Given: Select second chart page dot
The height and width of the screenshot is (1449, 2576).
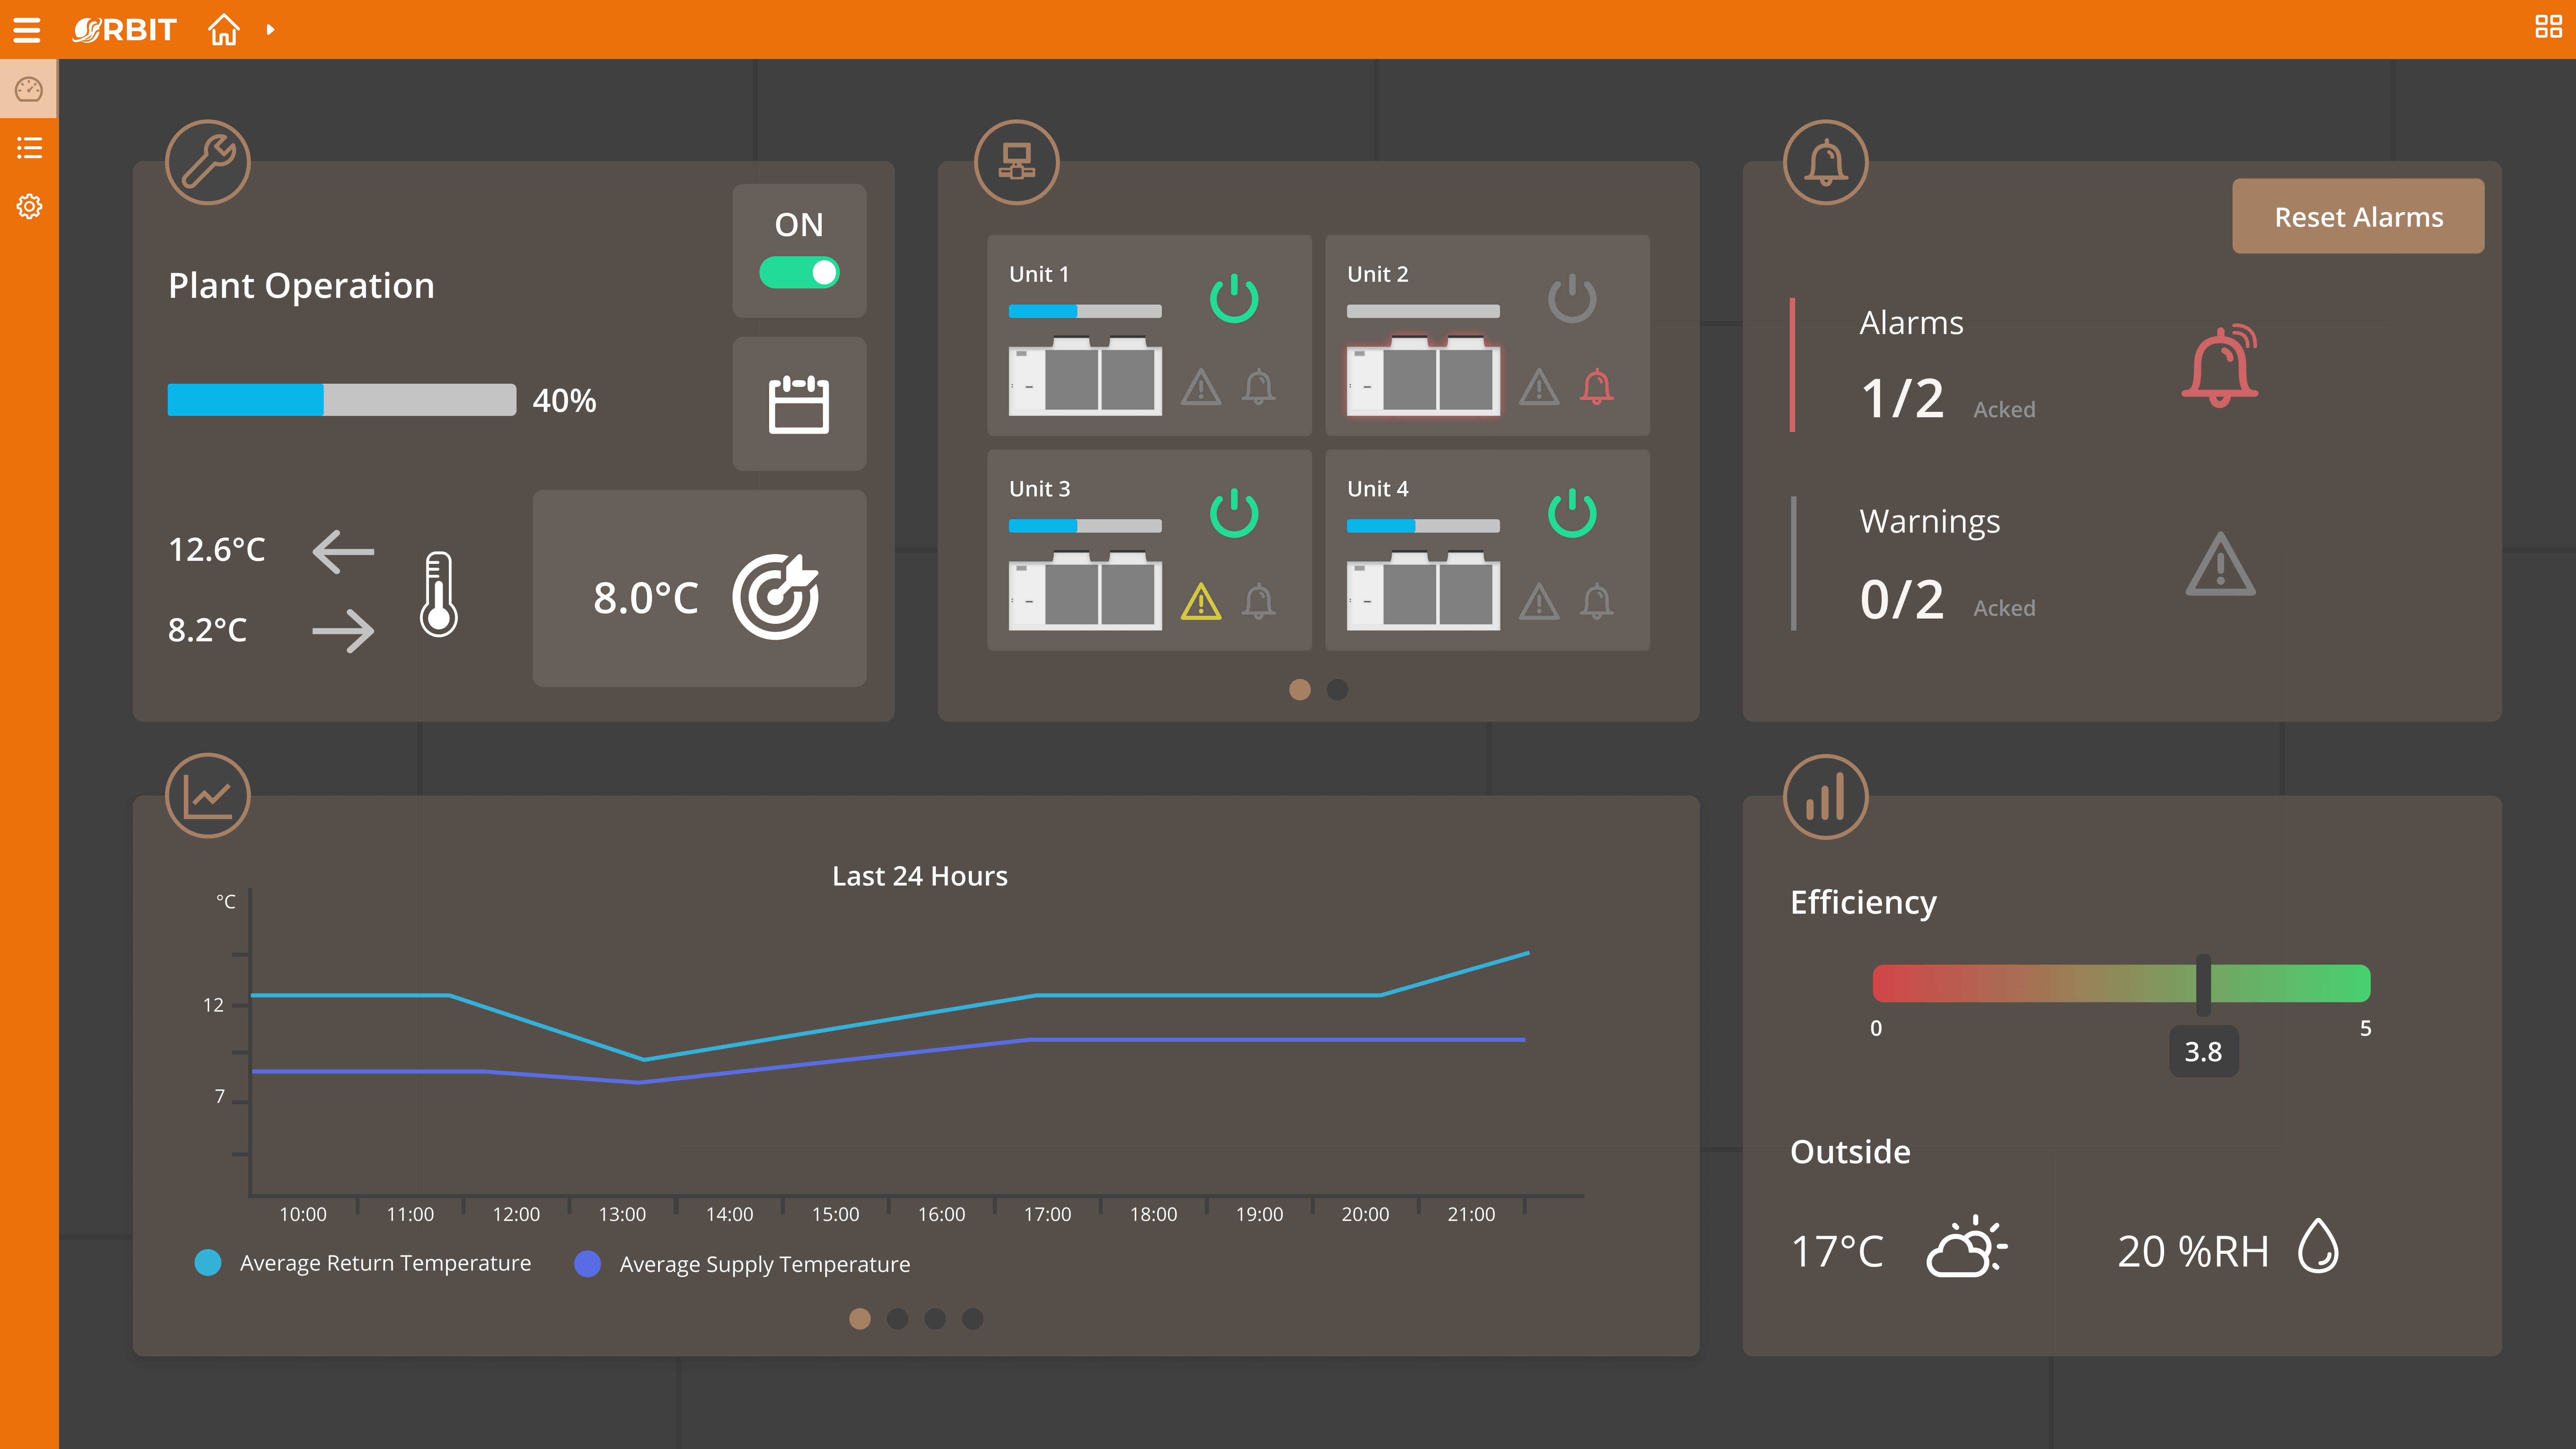Looking at the screenshot, I should click(x=897, y=1319).
